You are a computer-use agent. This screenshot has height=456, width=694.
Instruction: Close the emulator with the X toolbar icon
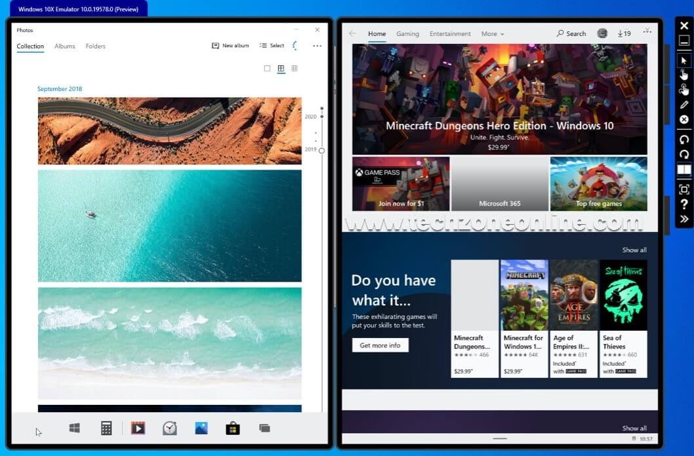tap(684, 26)
